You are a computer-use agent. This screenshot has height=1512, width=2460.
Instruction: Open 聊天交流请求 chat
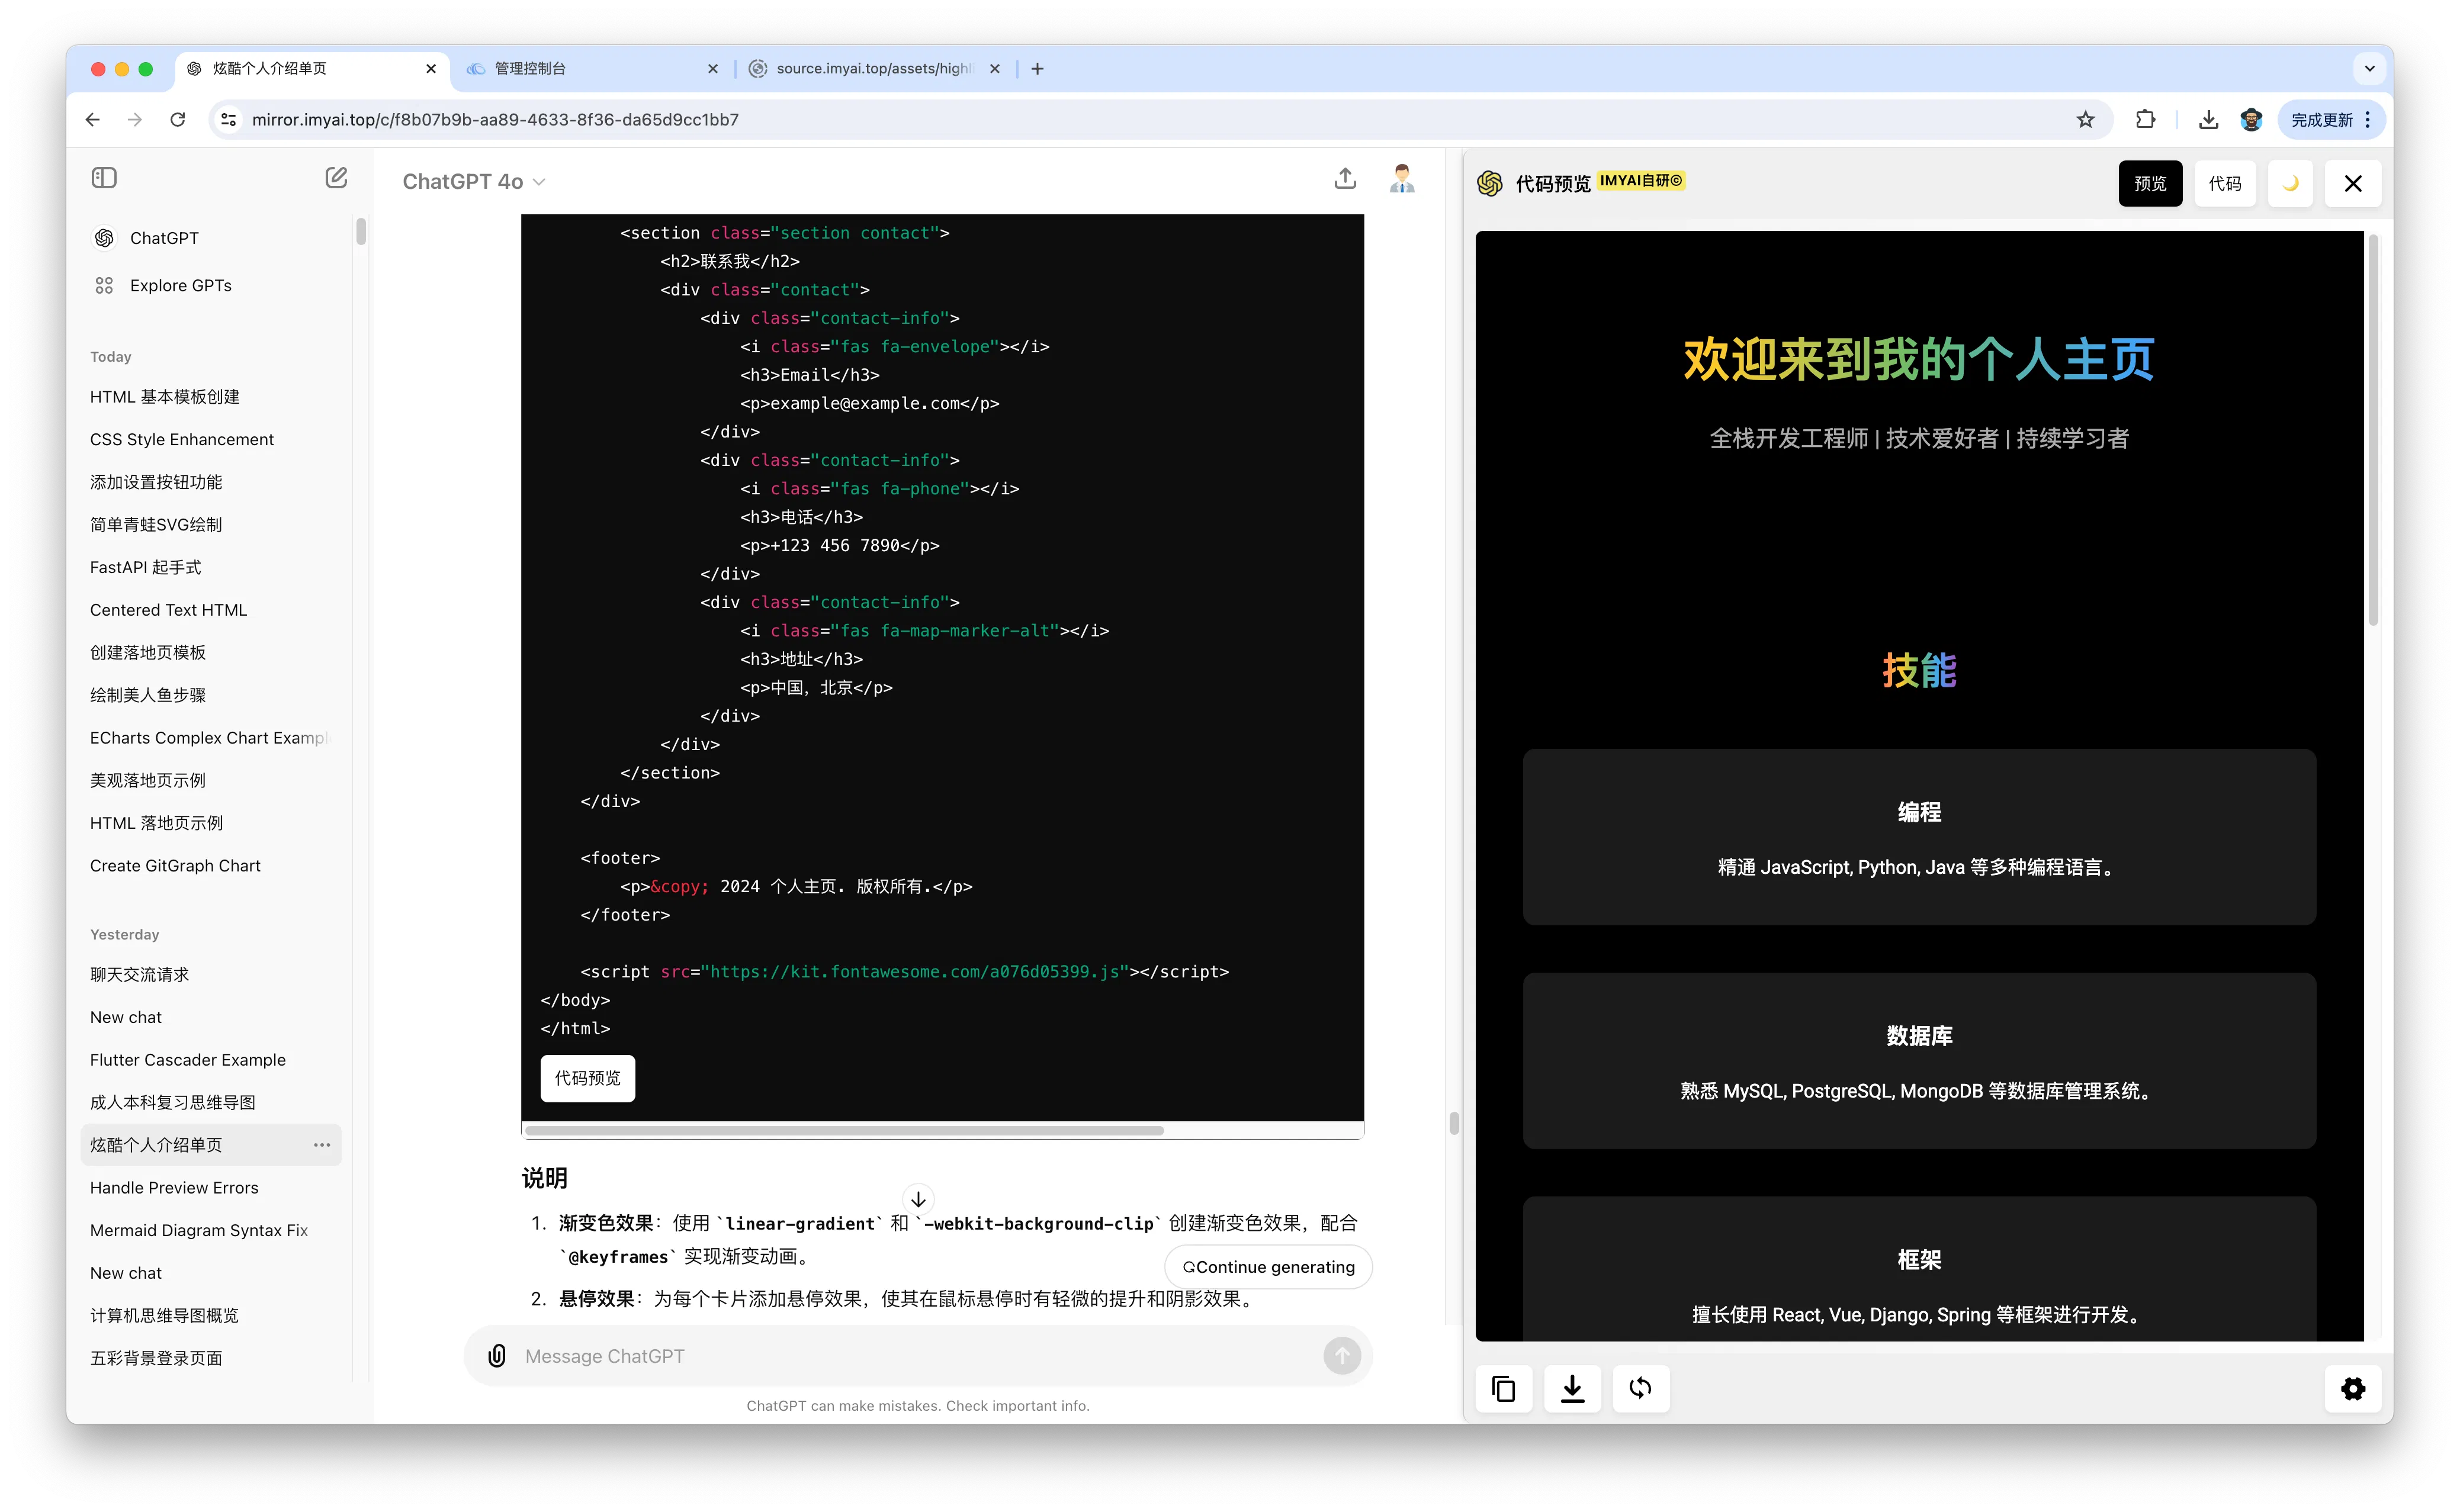tap(211, 975)
